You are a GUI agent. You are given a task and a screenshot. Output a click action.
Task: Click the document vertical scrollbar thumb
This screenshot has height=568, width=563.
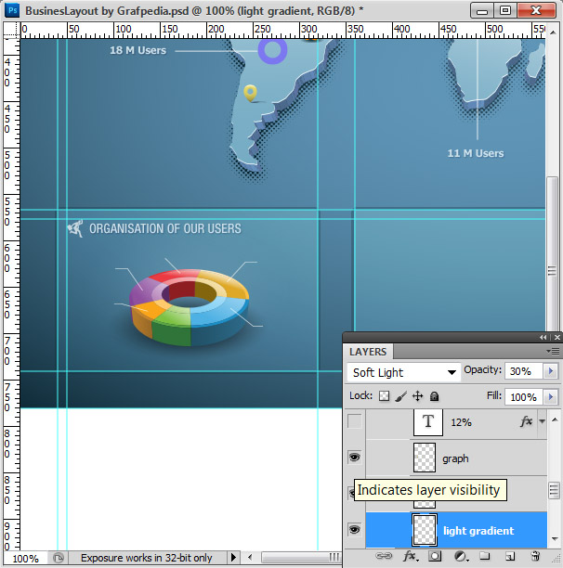552,253
